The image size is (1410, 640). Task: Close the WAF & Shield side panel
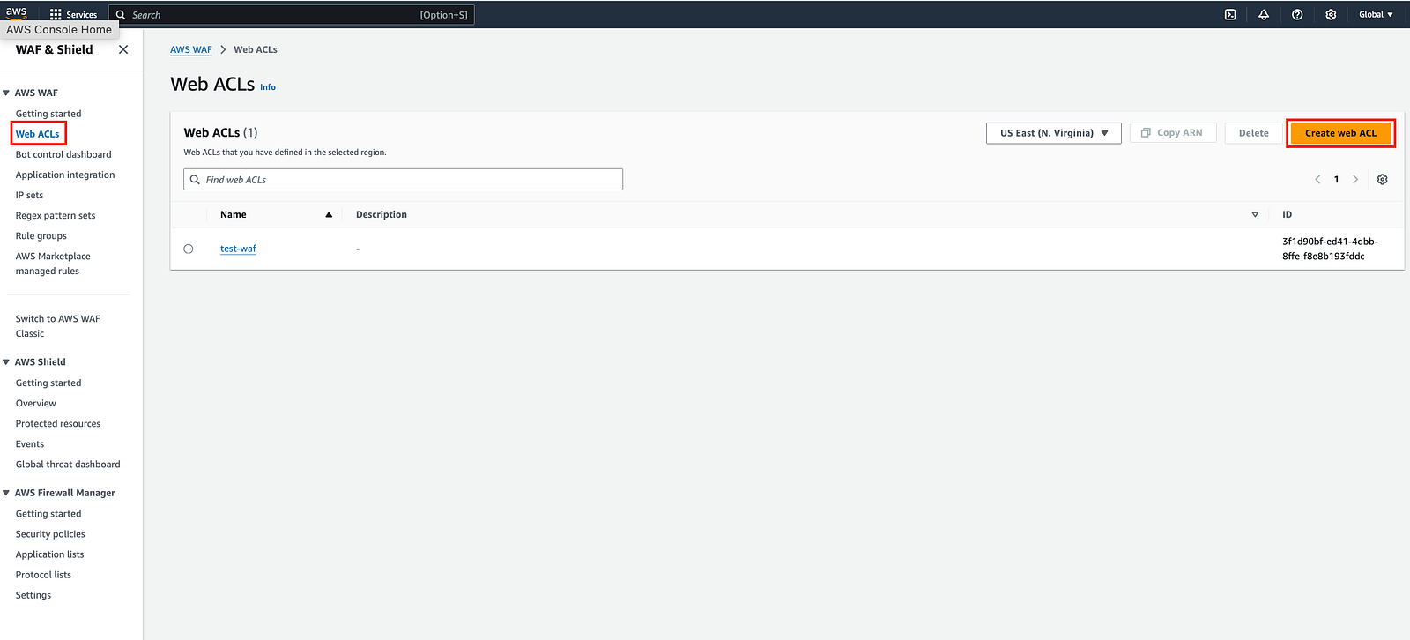[123, 50]
